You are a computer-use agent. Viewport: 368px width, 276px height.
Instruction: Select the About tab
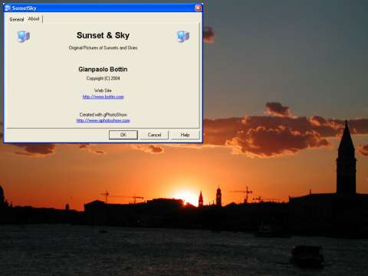34,19
